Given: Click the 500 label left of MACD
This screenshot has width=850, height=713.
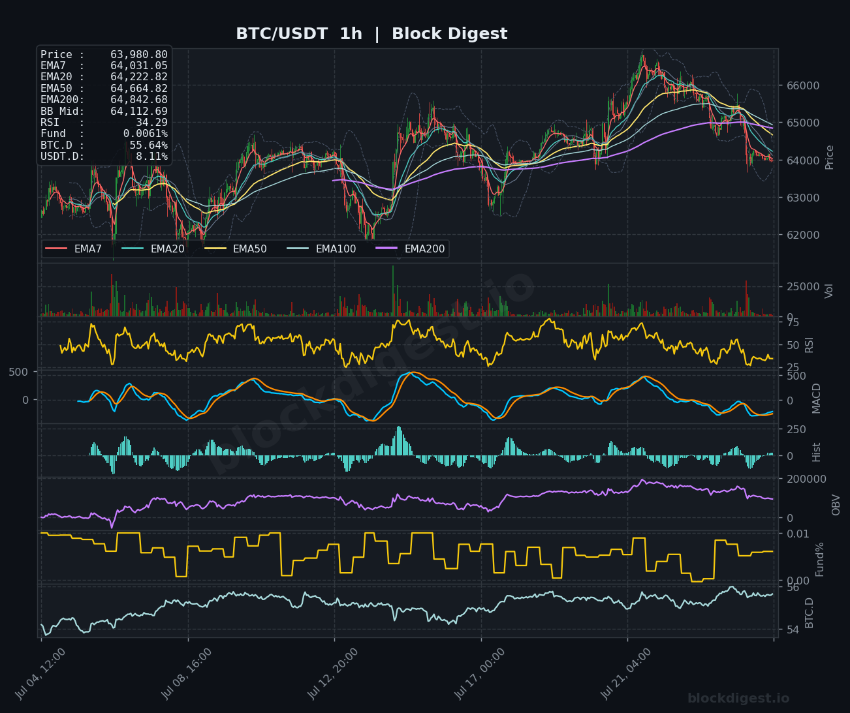Looking at the screenshot, I should tap(18, 372).
